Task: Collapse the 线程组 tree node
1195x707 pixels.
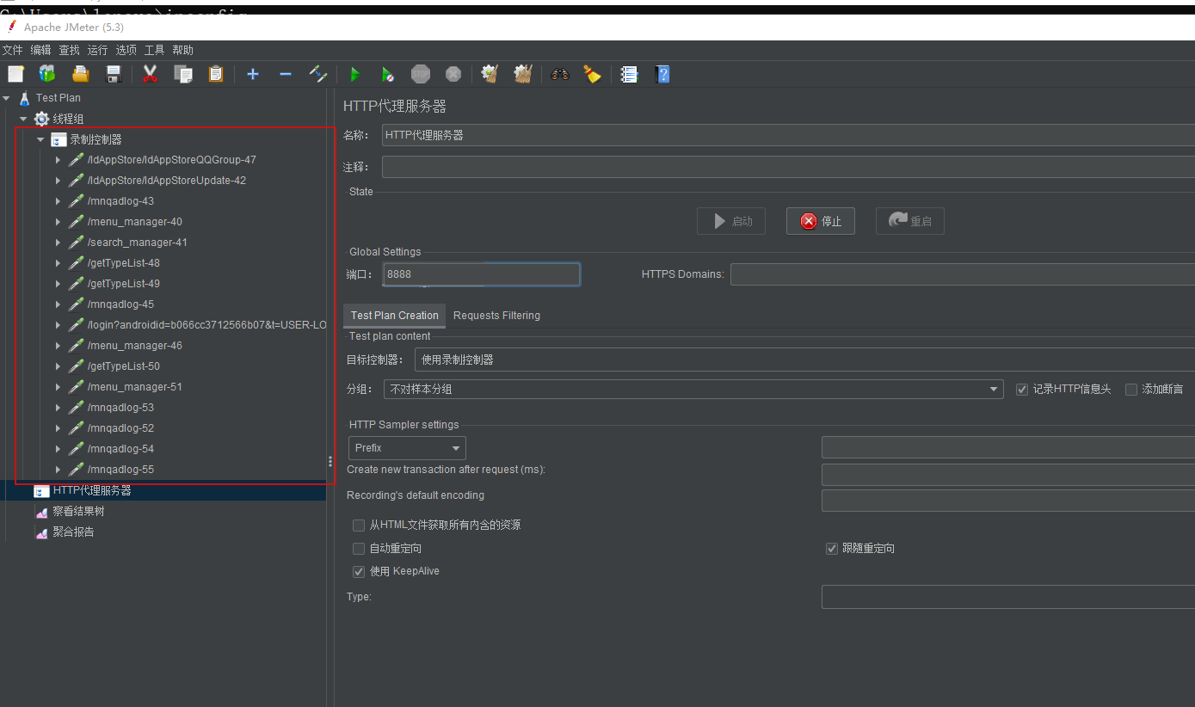Action: [23, 119]
